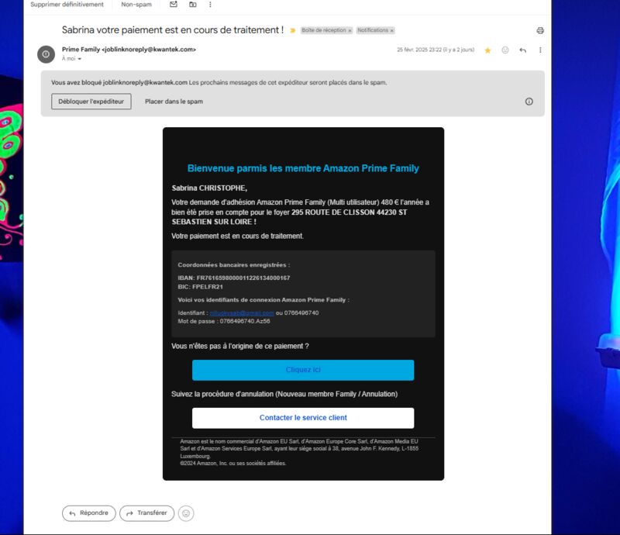Remove the Boîte de réception label
Screen dimensions: 620x535
[x=350, y=30]
